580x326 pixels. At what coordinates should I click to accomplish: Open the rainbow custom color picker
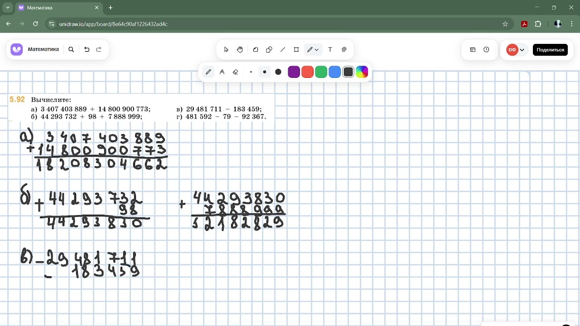362,72
